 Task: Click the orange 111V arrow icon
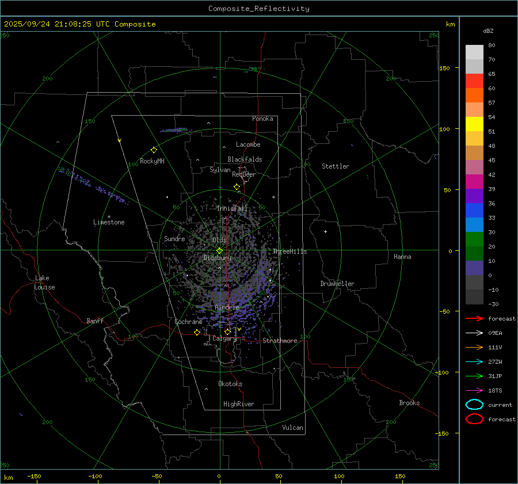pos(474,347)
